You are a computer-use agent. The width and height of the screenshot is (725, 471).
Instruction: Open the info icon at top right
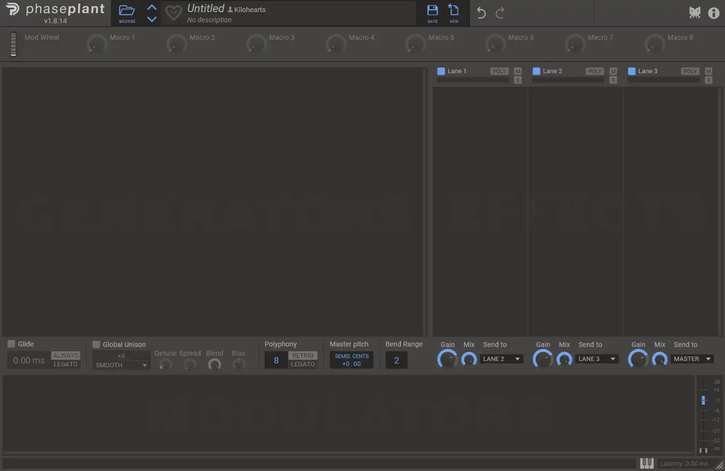pos(713,13)
